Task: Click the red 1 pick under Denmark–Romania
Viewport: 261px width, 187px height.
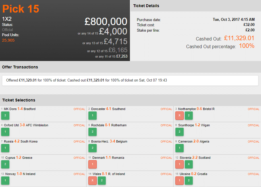Action: (x=92, y=164)
